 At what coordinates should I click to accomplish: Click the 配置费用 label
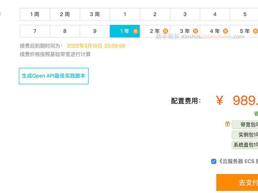click(x=186, y=101)
